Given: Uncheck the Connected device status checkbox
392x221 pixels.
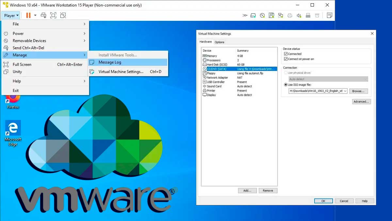Looking at the screenshot, I should coord(286,54).
